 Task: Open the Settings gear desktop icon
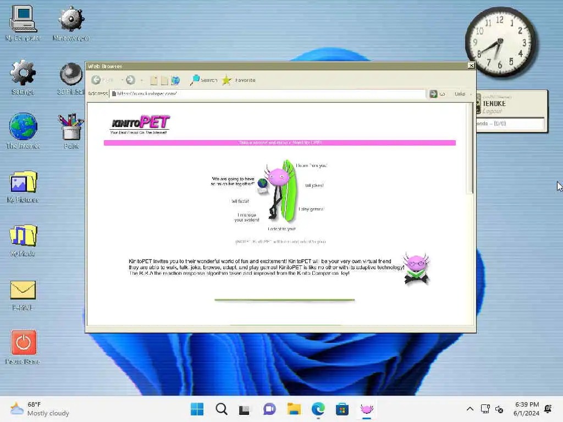tap(23, 77)
